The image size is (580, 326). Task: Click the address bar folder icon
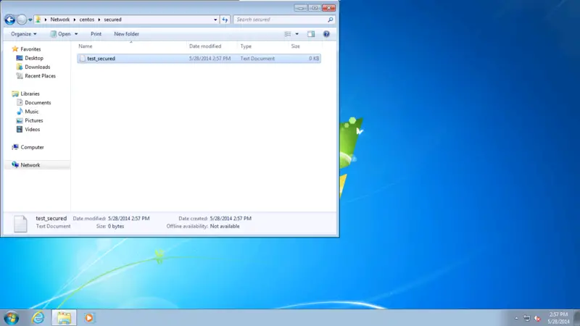(x=38, y=20)
